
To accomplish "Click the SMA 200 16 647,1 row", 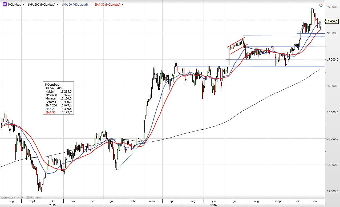I will [x=58, y=106].
